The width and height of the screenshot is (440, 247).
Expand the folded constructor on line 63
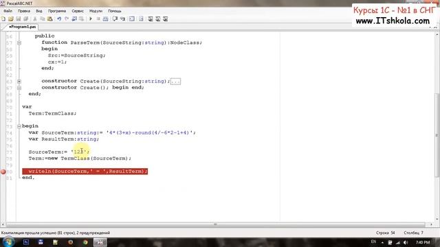(19, 82)
